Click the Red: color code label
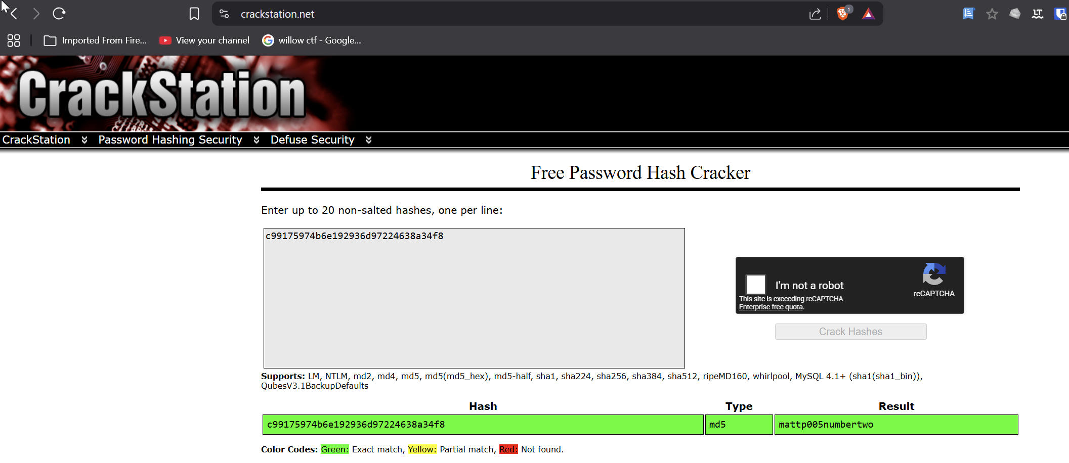The image size is (1069, 463). coord(508,449)
